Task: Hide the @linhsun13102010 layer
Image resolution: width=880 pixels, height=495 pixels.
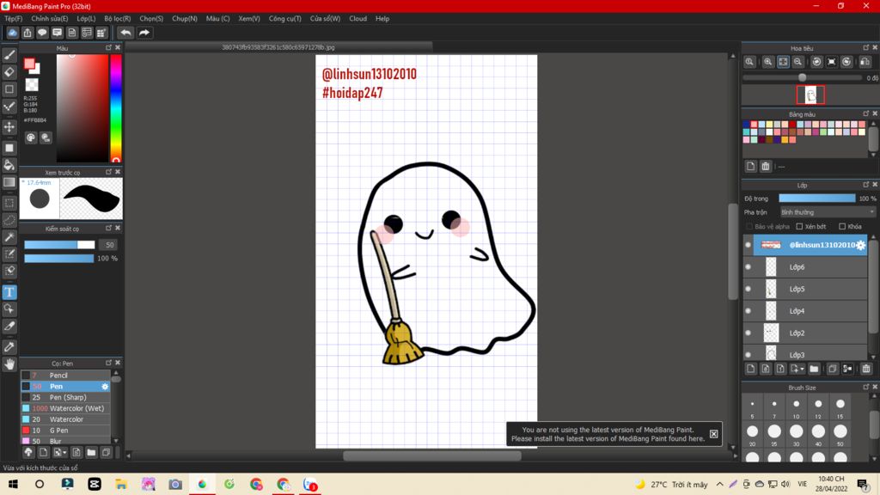Action: click(x=749, y=245)
